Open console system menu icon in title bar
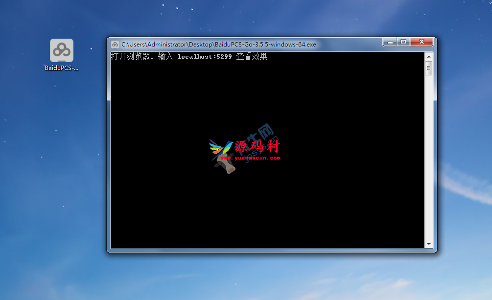This screenshot has height=300, width=492. coord(115,44)
